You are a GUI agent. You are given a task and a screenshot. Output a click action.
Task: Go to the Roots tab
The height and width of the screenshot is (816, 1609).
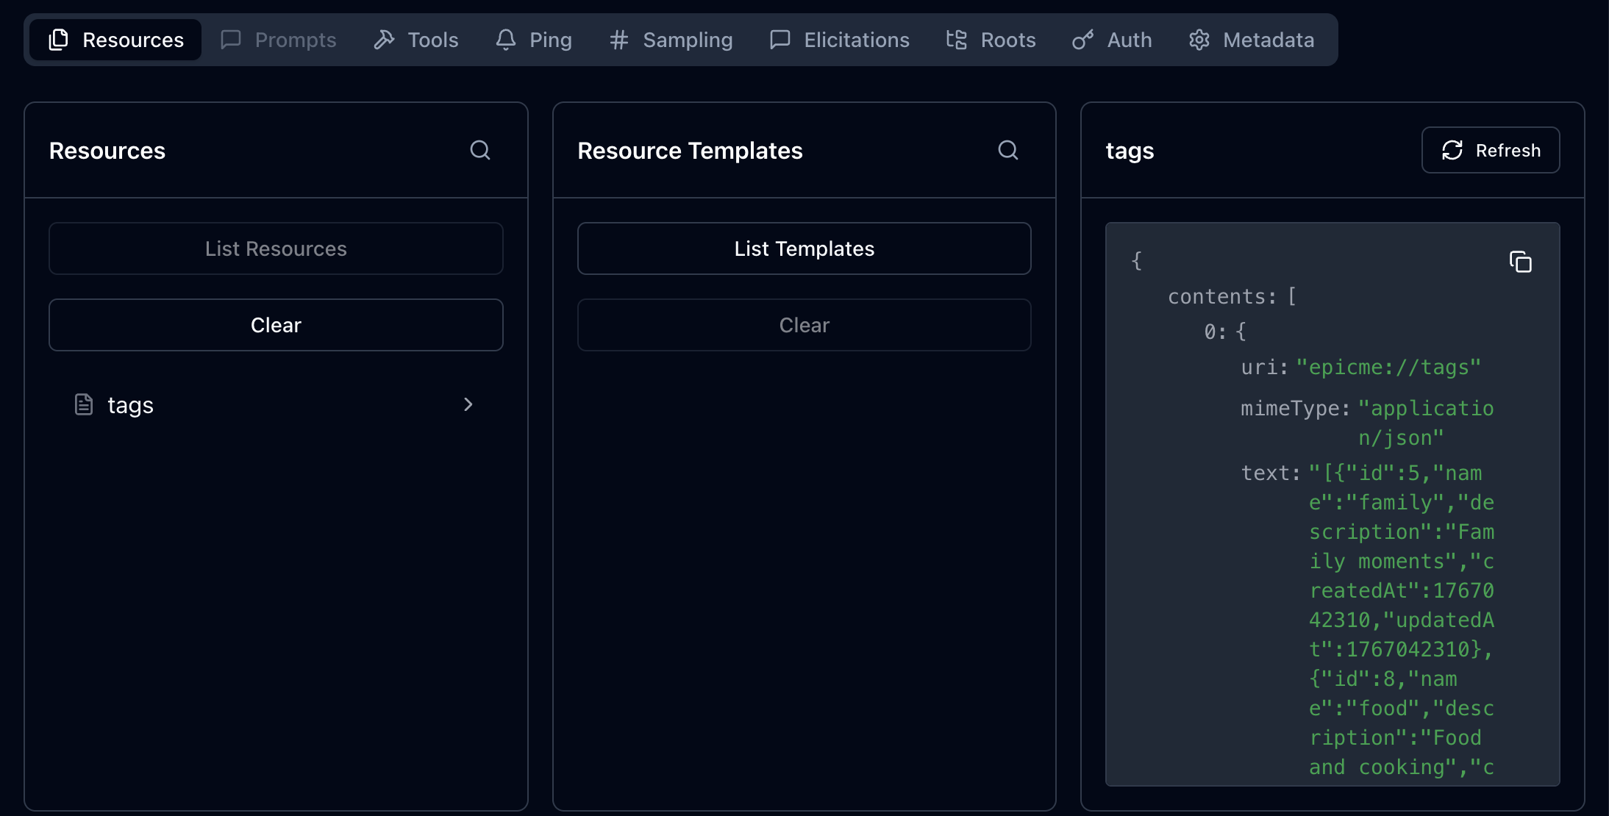tap(991, 40)
